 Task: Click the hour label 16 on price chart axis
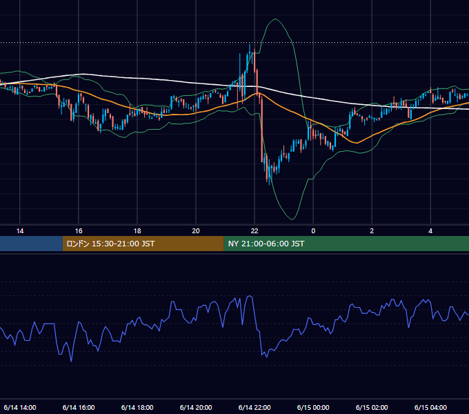pyautogui.click(x=79, y=231)
